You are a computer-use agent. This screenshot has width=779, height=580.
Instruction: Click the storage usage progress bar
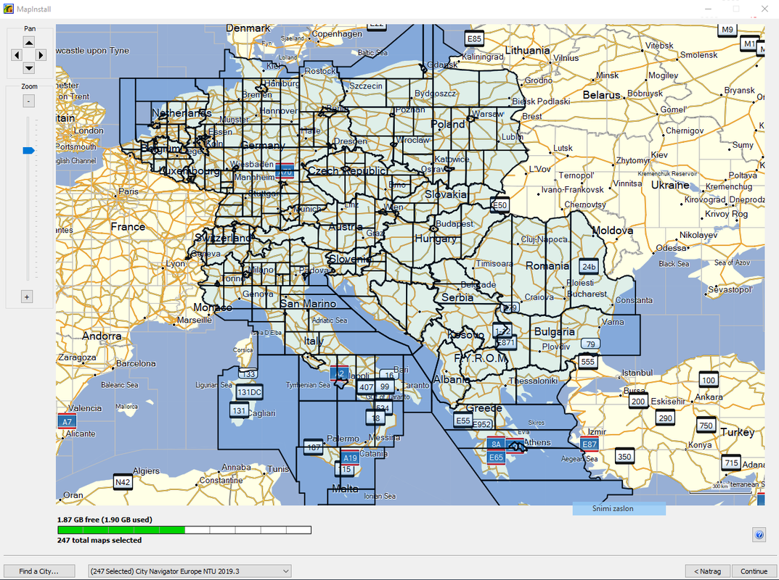point(184,530)
